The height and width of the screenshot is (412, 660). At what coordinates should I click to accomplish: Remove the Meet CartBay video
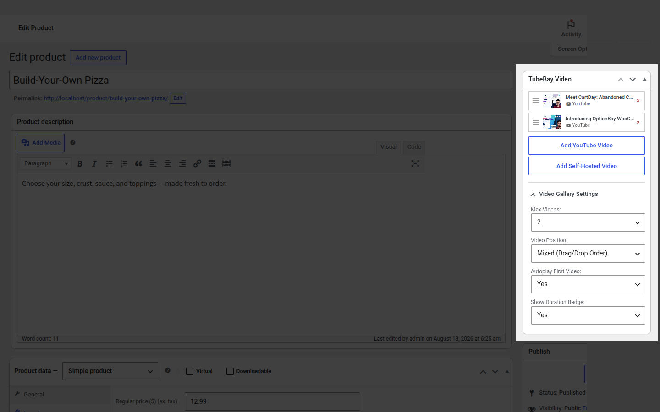coord(638,101)
